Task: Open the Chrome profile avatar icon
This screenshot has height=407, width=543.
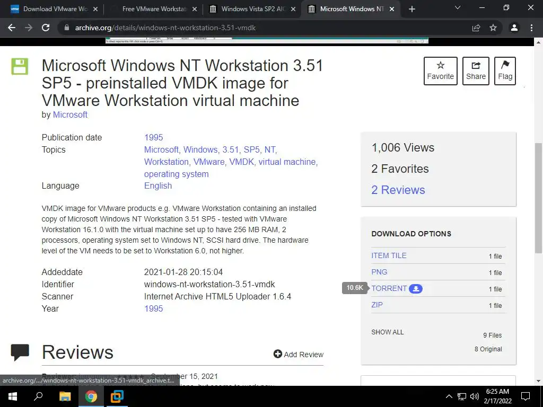Action: coord(514,28)
